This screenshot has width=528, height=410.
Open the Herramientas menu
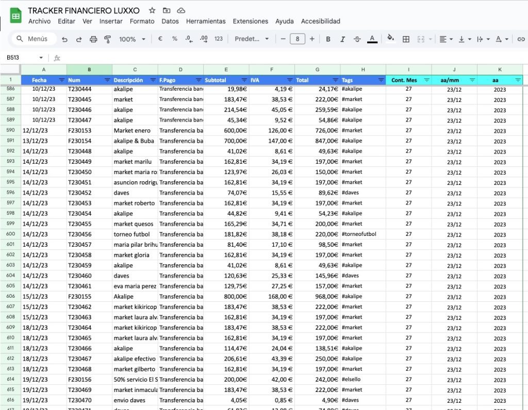click(x=206, y=21)
